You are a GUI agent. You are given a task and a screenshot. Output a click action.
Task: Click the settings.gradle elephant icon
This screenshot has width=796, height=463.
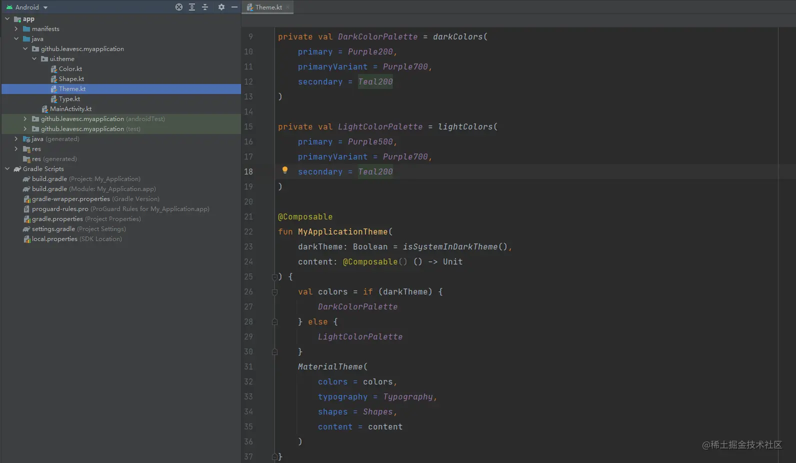tap(26, 229)
